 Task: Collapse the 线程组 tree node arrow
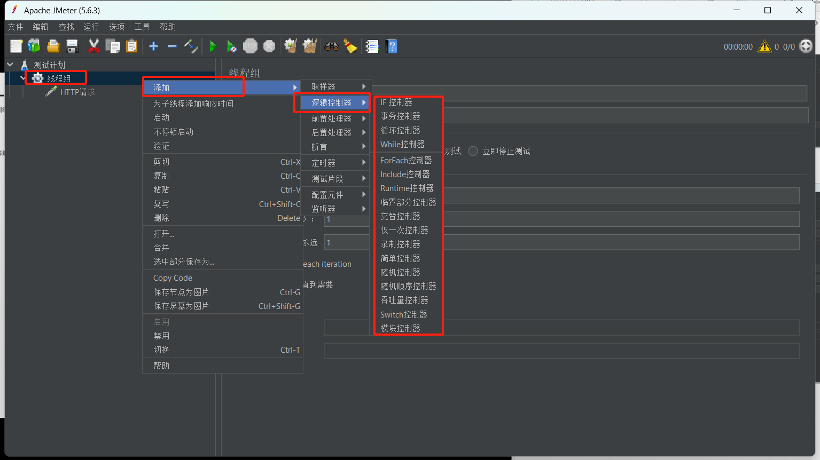[22, 78]
